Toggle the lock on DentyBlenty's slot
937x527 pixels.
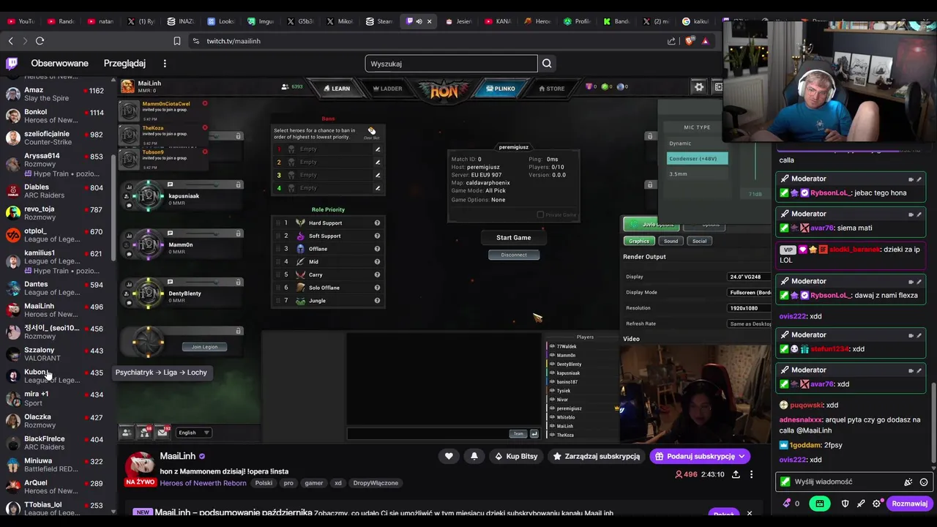238,282
